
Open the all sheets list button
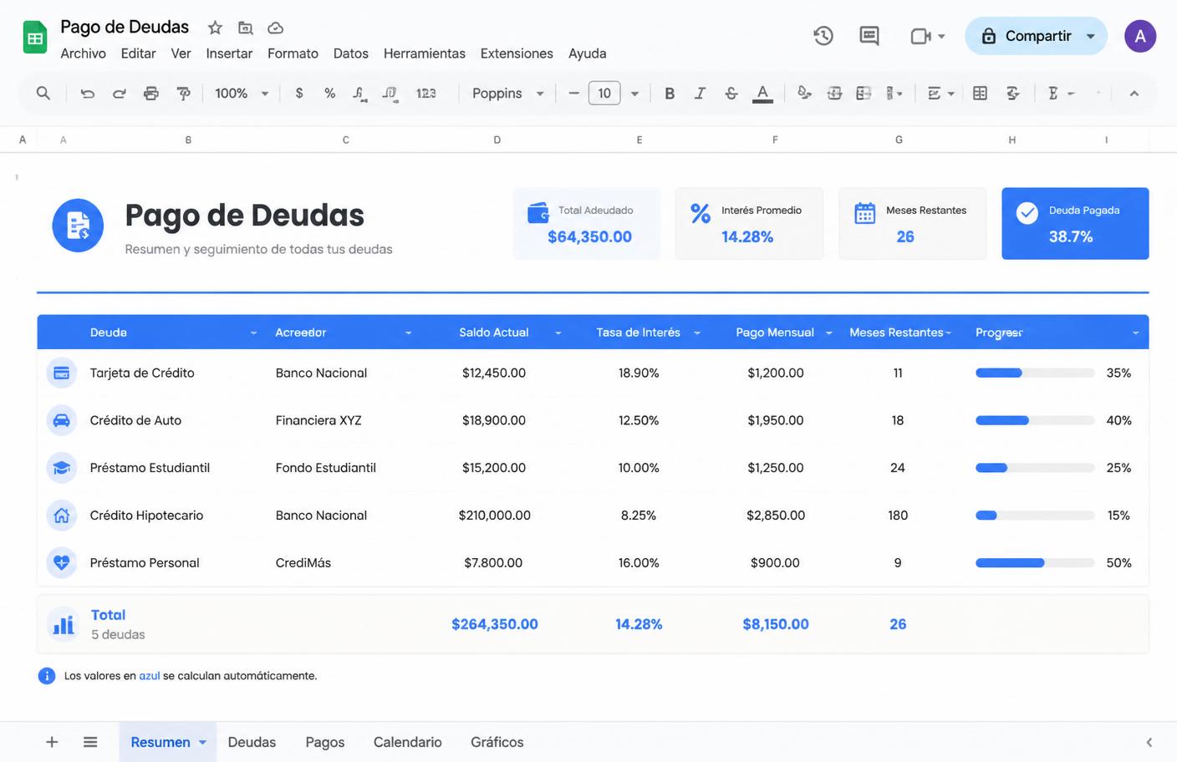[90, 742]
